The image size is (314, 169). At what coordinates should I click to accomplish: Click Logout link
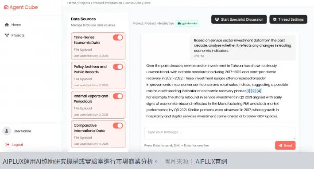[x=15, y=144]
